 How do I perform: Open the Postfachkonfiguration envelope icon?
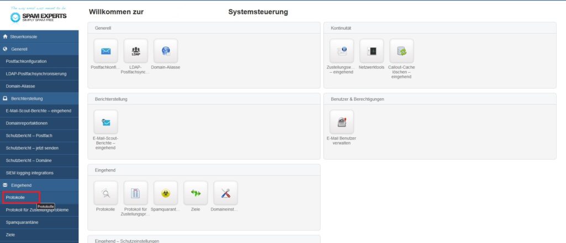tap(106, 51)
